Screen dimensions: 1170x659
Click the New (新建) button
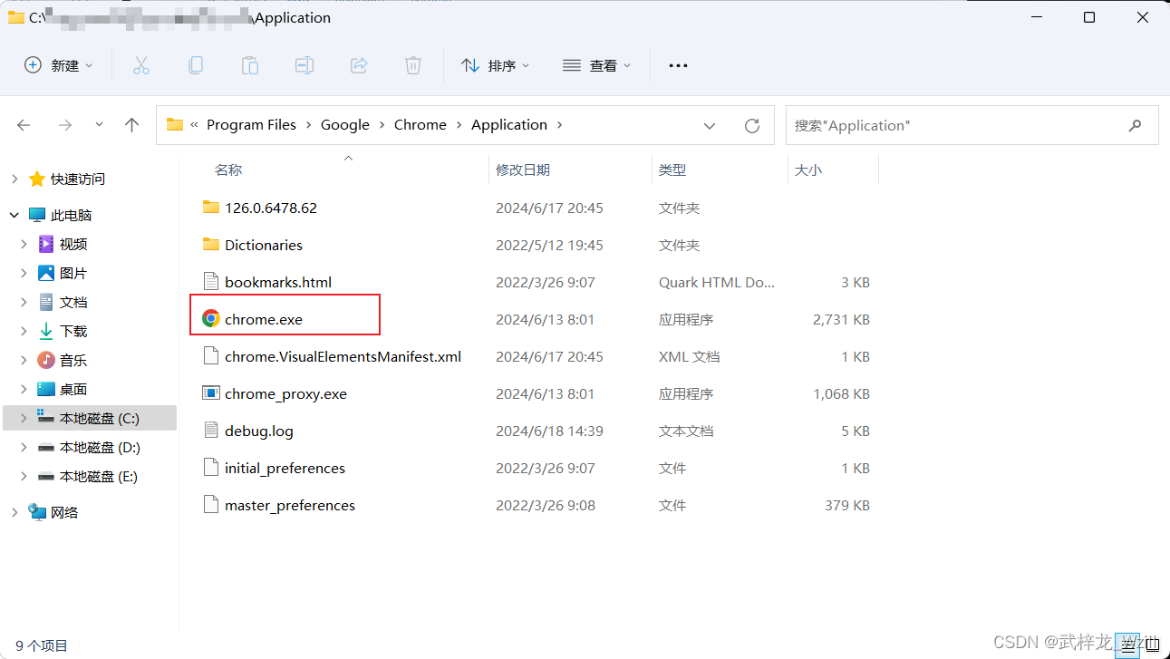click(x=59, y=65)
